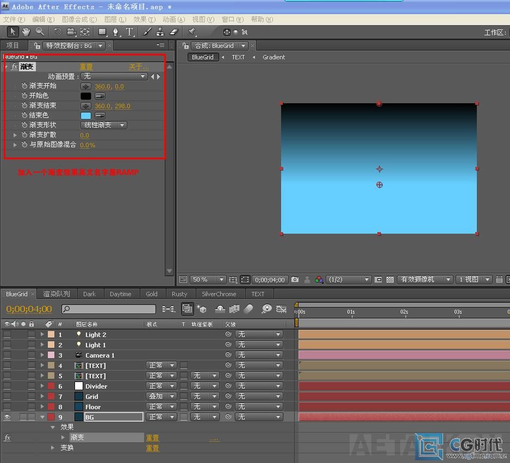Open 结束色 light blue color swatch
The height and width of the screenshot is (463, 510).
coord(86,116)
